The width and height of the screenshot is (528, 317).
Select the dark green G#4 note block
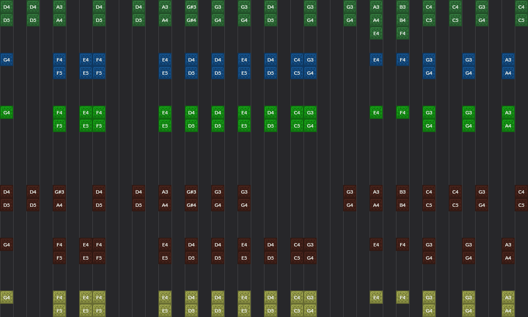click(x=191, y=20)
